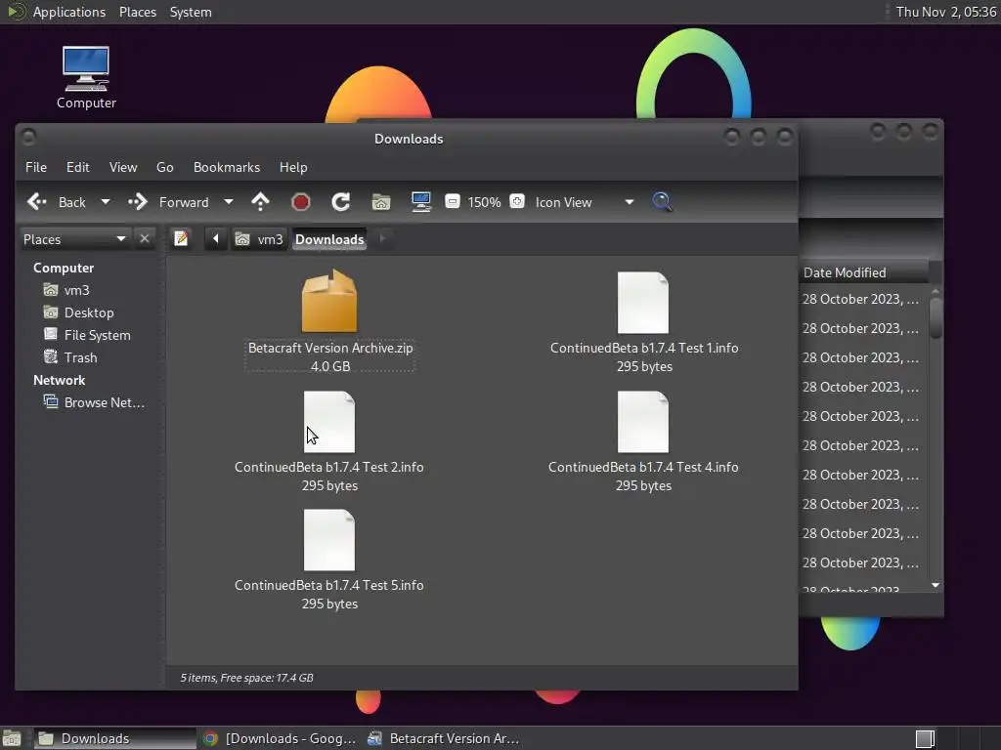Click the status bar items and free space text
Screen dimensions: 1001x750
(x=246, y=678)
